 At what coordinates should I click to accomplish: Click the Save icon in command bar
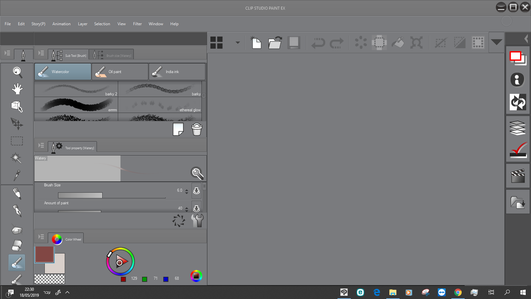pyautogui.click(x=294, y=43)
